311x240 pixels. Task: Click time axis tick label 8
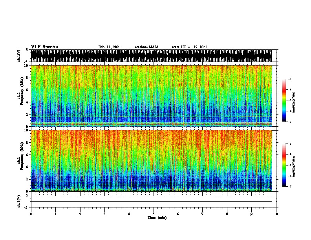click(x=227, y=214)
